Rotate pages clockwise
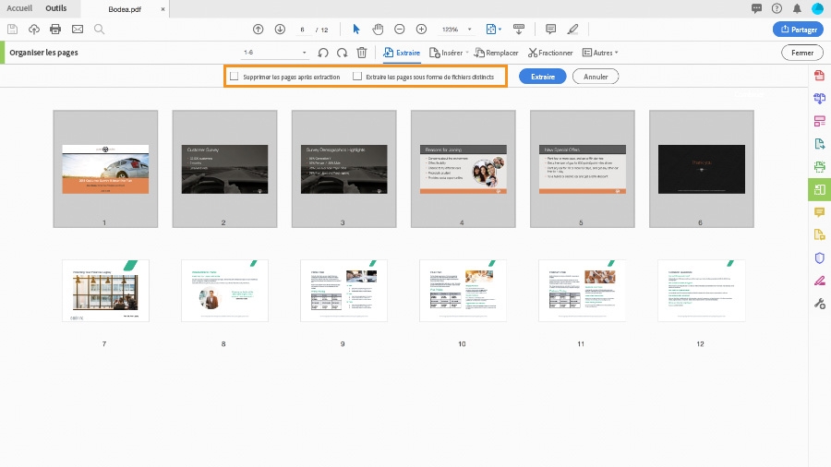Image resolution: width=831 pixels, height=467 pixels. point(343,53)
